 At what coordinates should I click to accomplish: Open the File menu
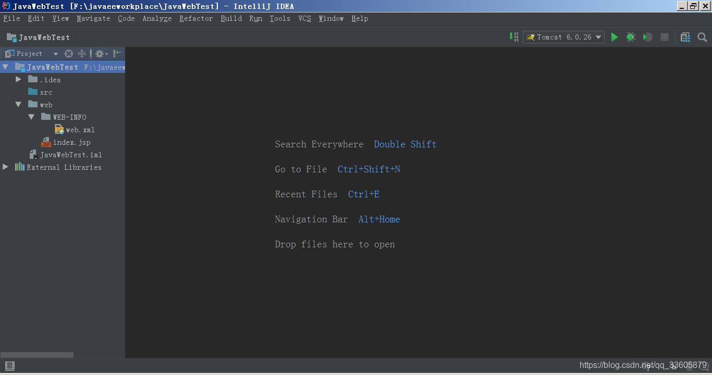(x=11, y=18)
